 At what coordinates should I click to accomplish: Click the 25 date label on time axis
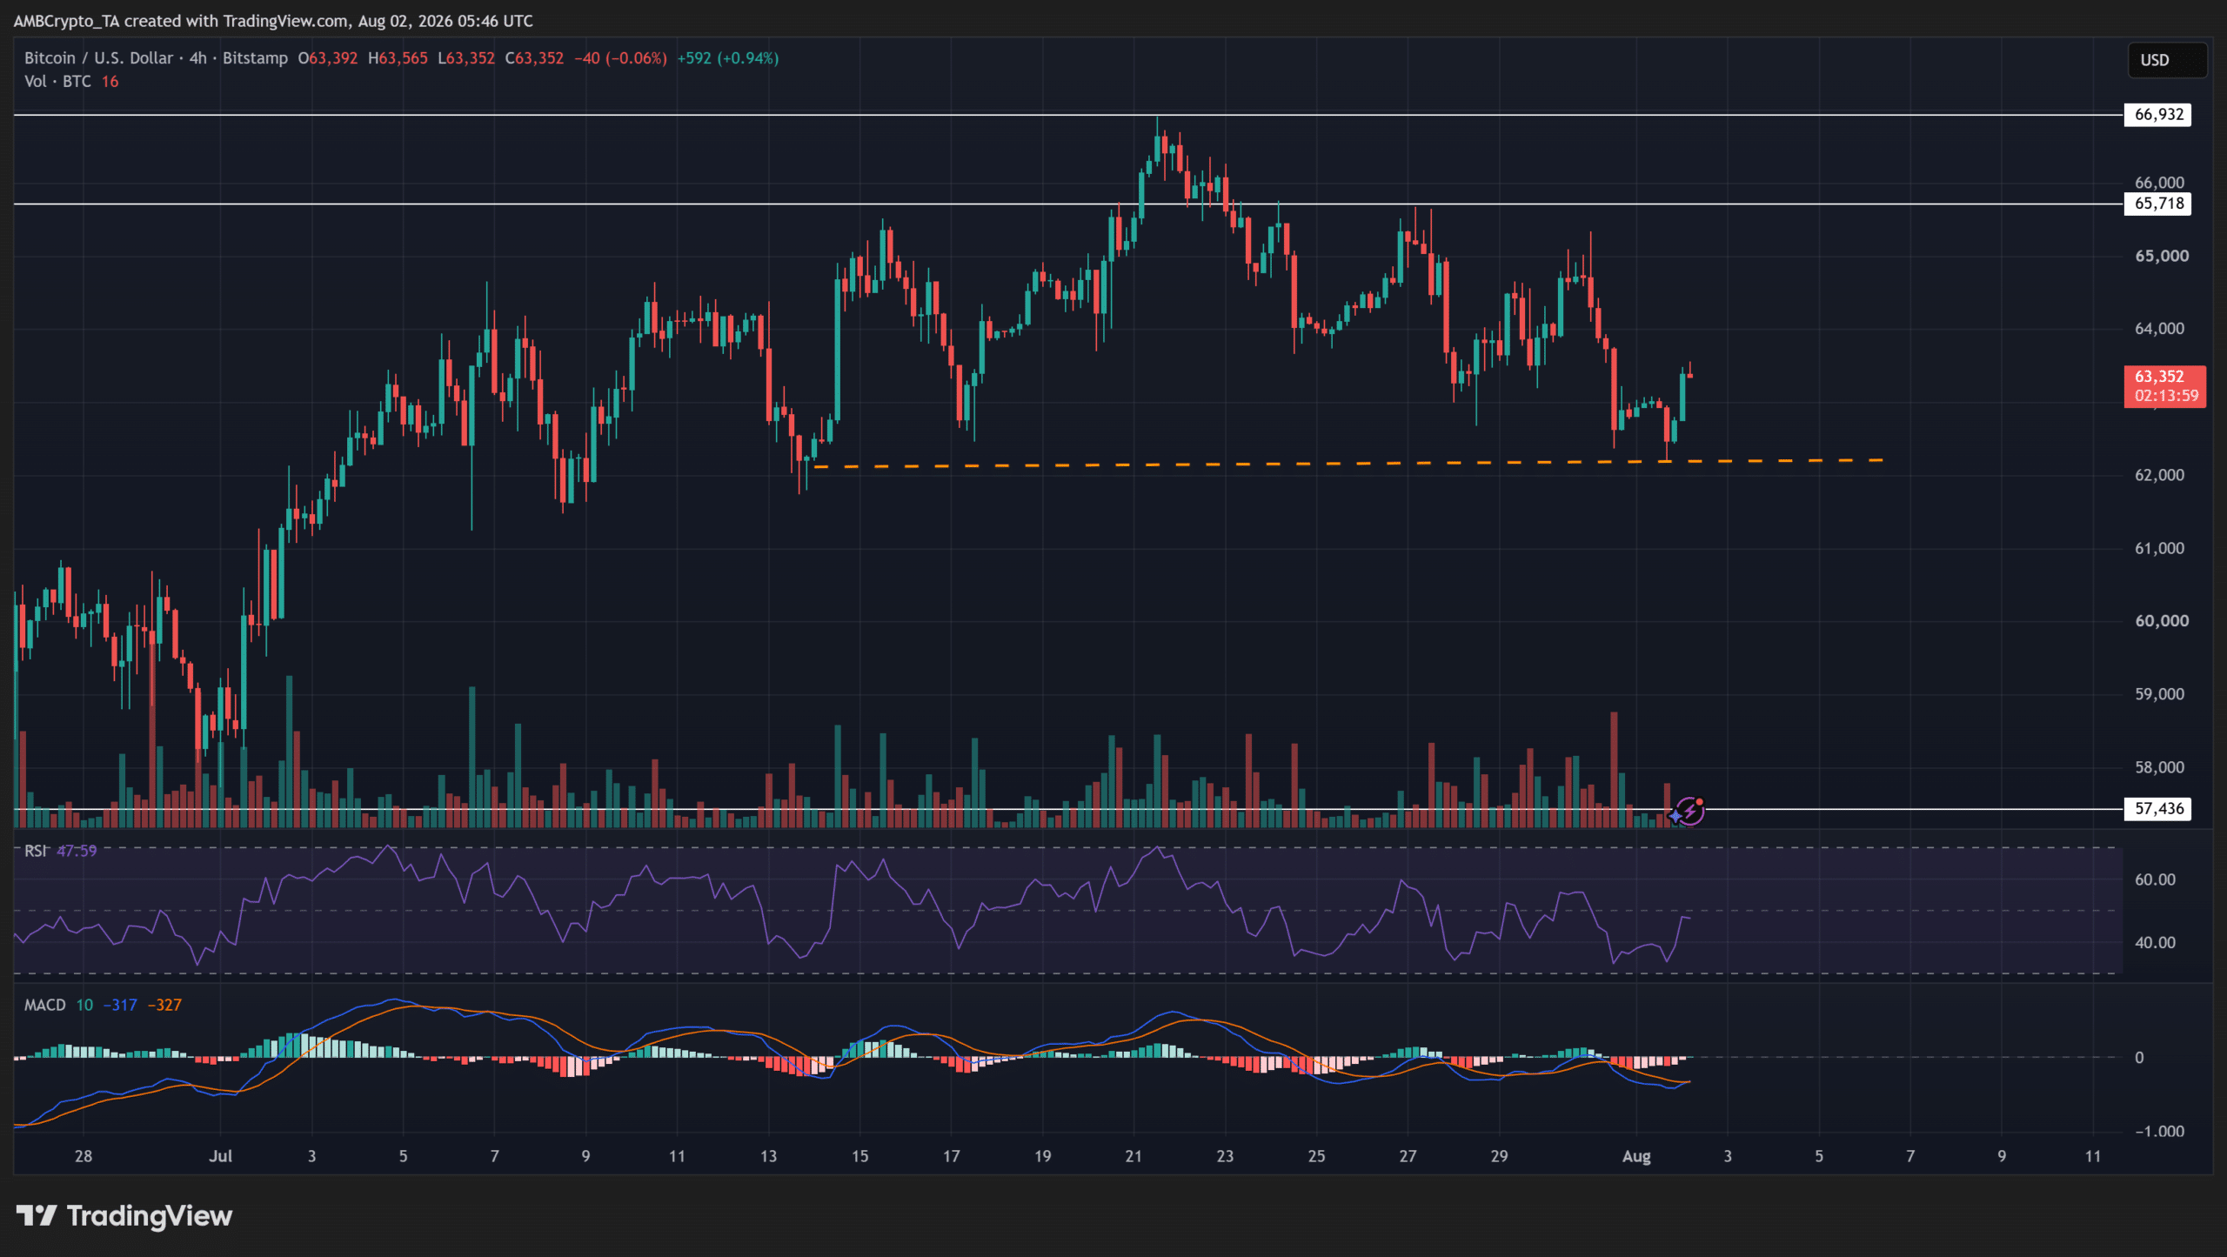(x=1316, y=1156)
